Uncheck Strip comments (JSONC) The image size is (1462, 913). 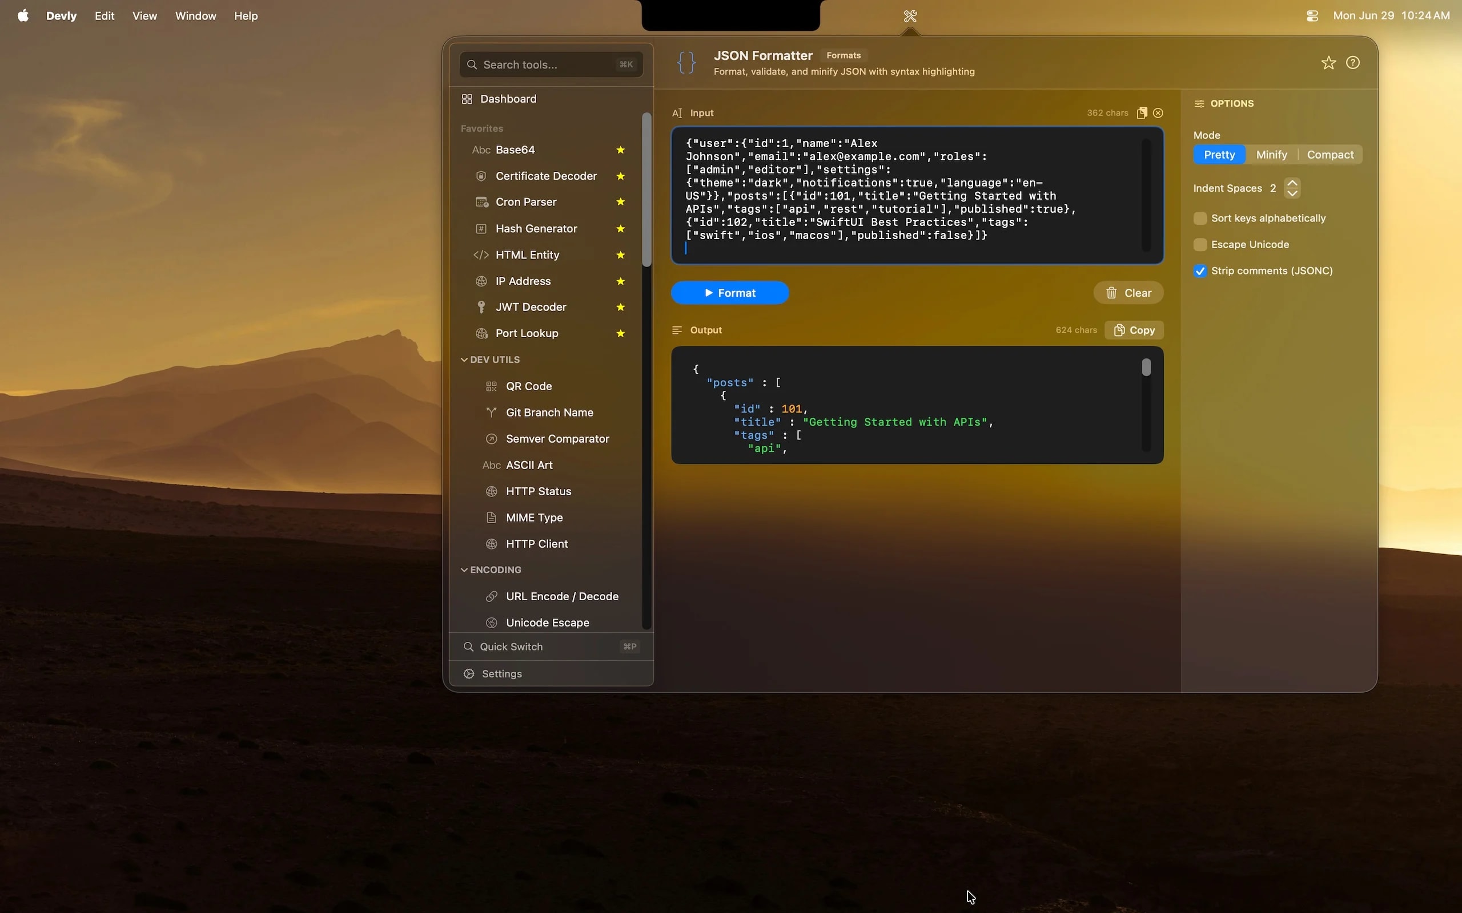point(1200,270)
